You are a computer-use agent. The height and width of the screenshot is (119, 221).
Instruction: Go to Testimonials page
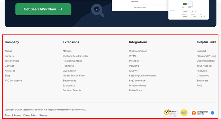coord(12,61)
